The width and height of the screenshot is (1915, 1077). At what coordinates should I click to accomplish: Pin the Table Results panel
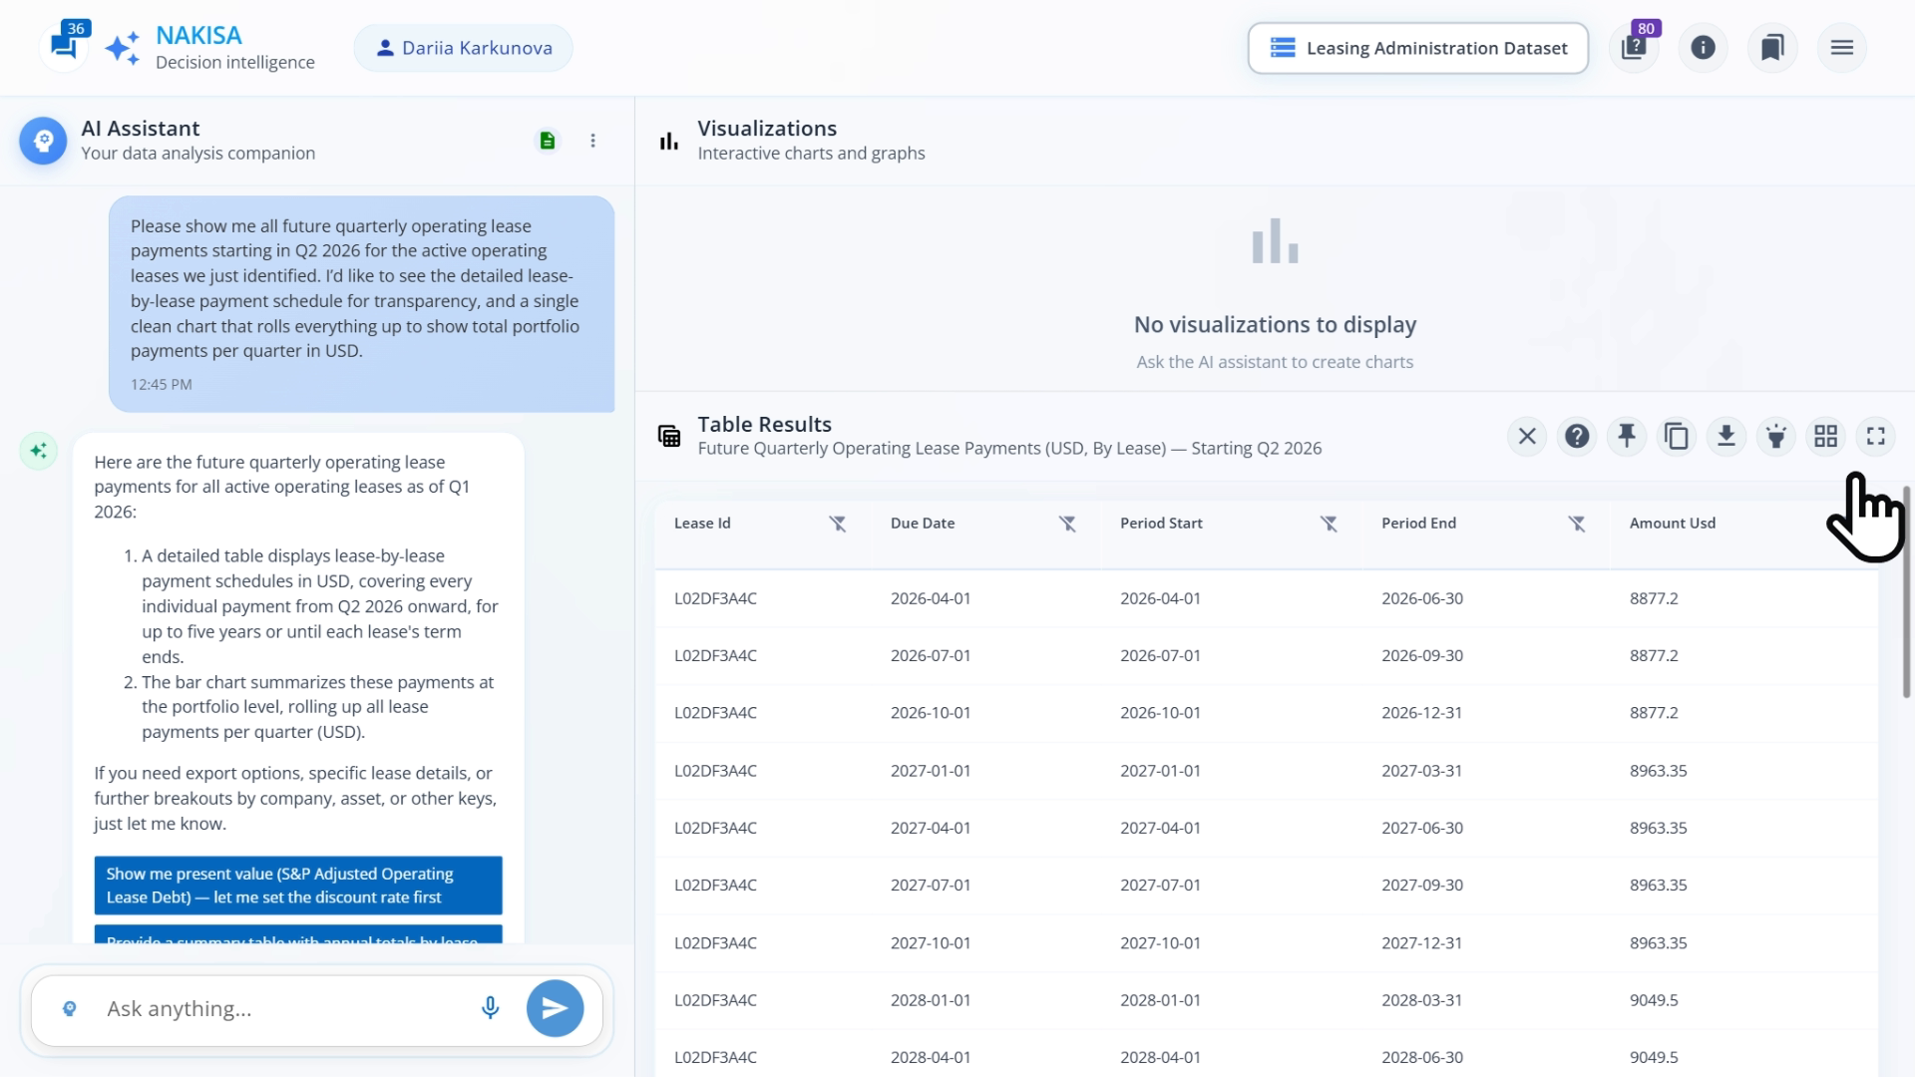(x=1626, y=437)
